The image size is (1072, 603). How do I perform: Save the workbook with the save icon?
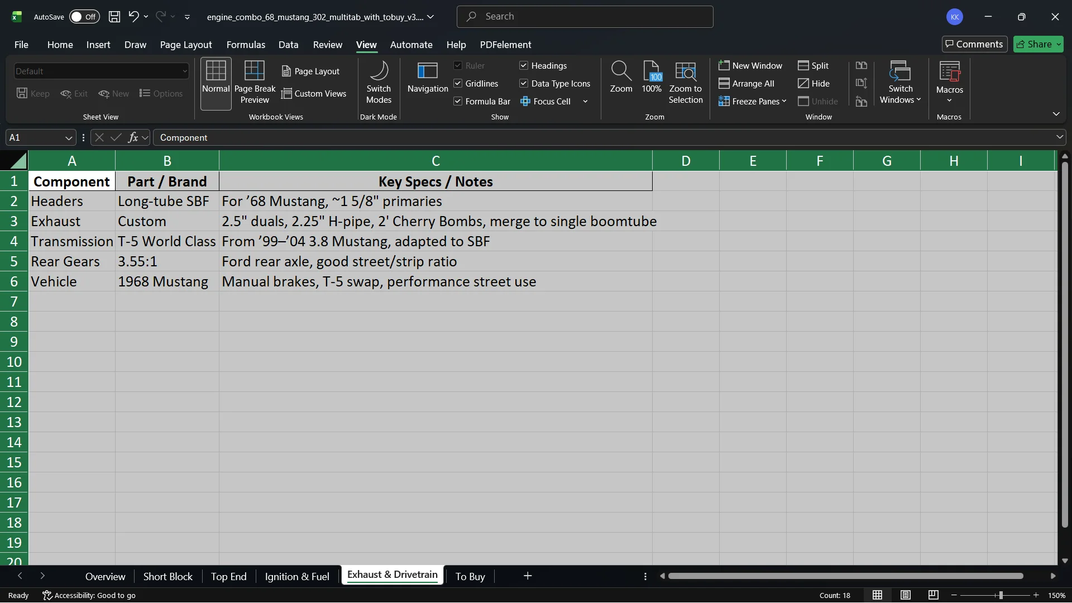point(114,17)
